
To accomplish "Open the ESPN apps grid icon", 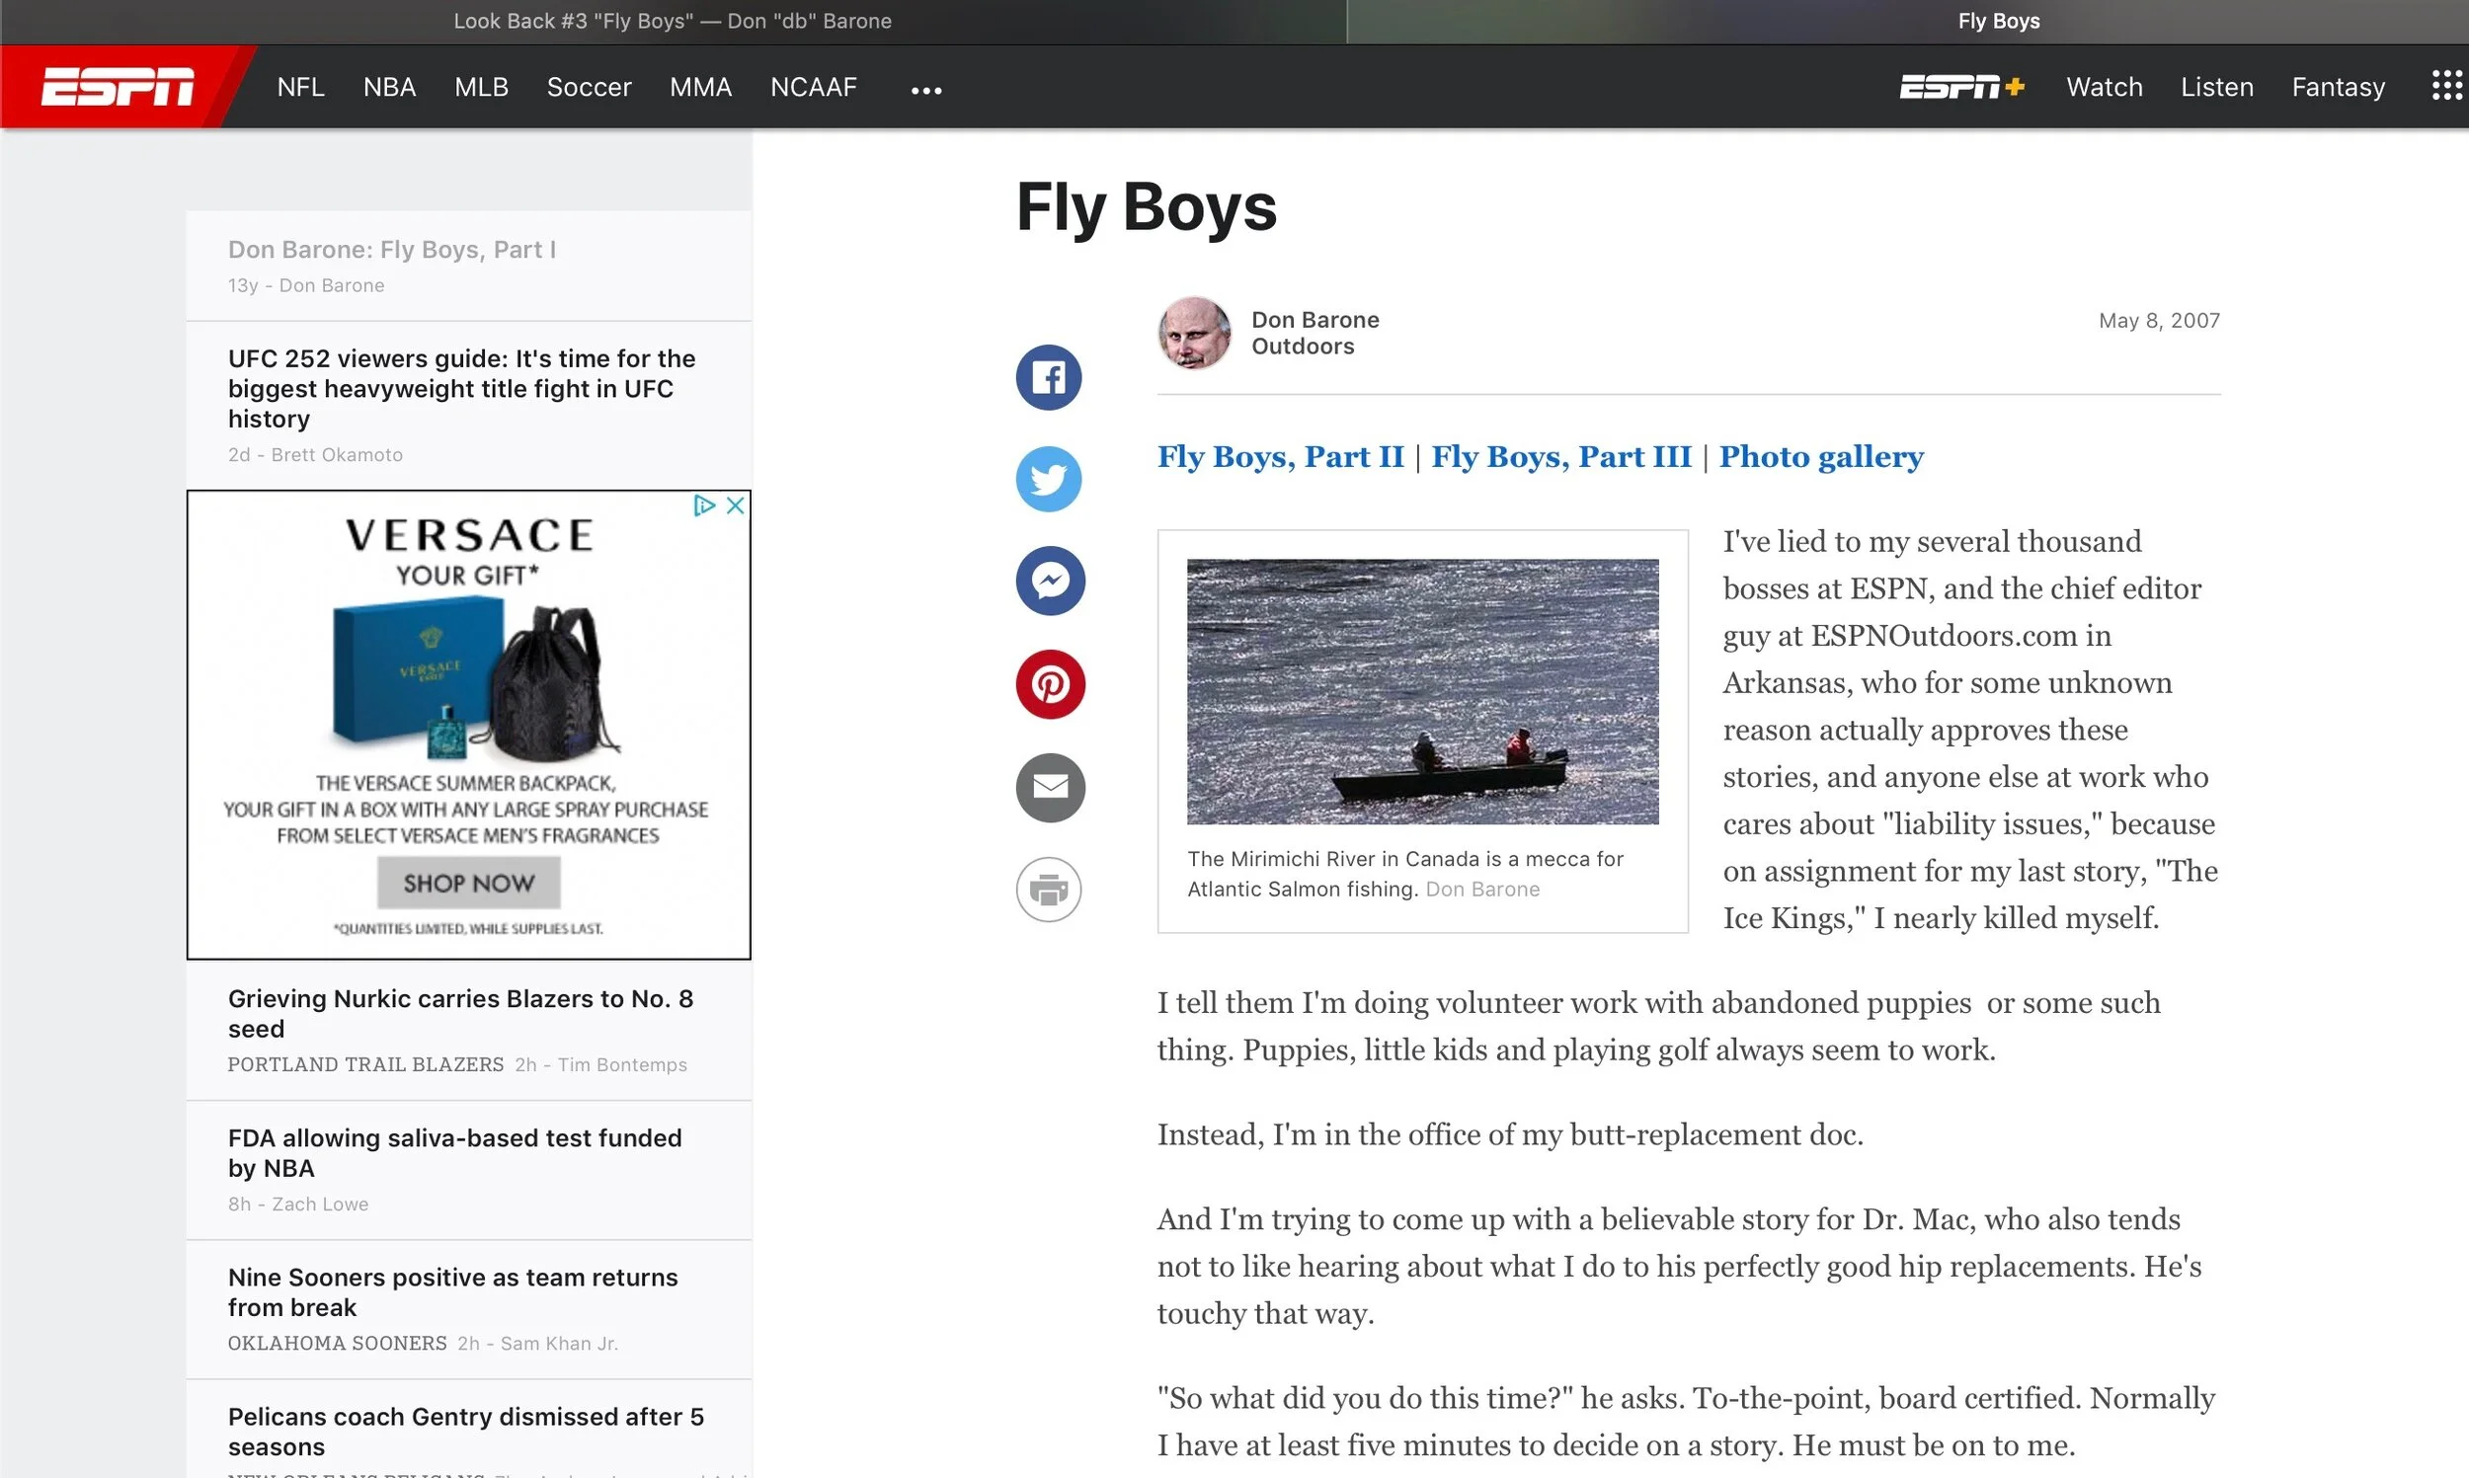I will point(2446,87).
